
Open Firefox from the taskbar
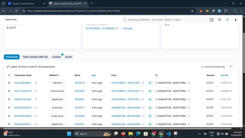[123, 134]
